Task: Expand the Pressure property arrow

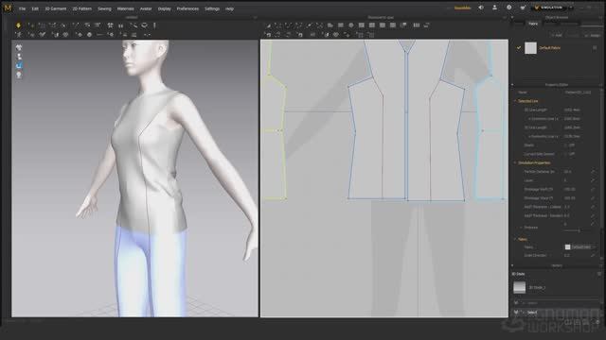Action: click(522, 228)
